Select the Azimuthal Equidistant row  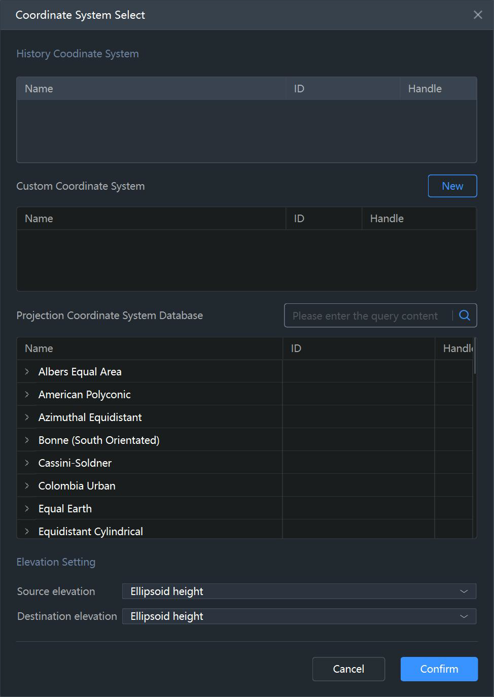point(245,417)
